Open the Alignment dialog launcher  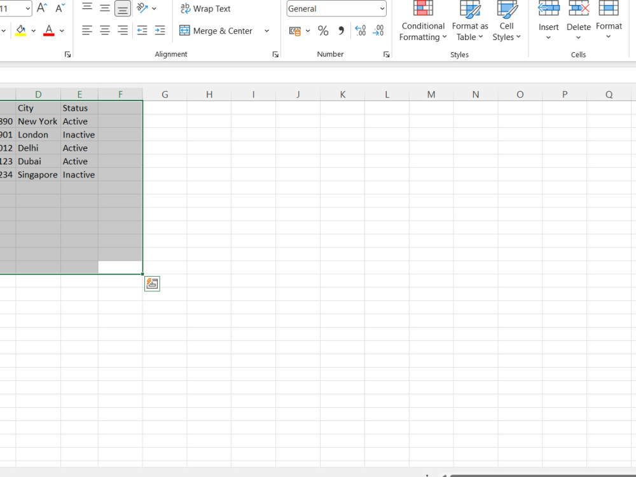[x=275, y=54]
